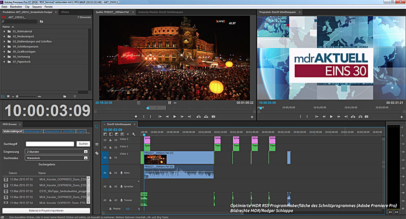
Task: Export frame from Source monitor camera icon
Action: (x=213, y=117)
